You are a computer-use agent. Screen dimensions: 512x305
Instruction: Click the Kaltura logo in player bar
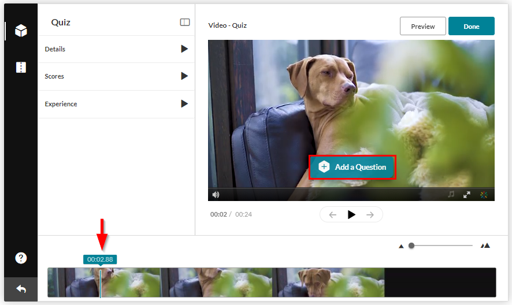(484, 195)
